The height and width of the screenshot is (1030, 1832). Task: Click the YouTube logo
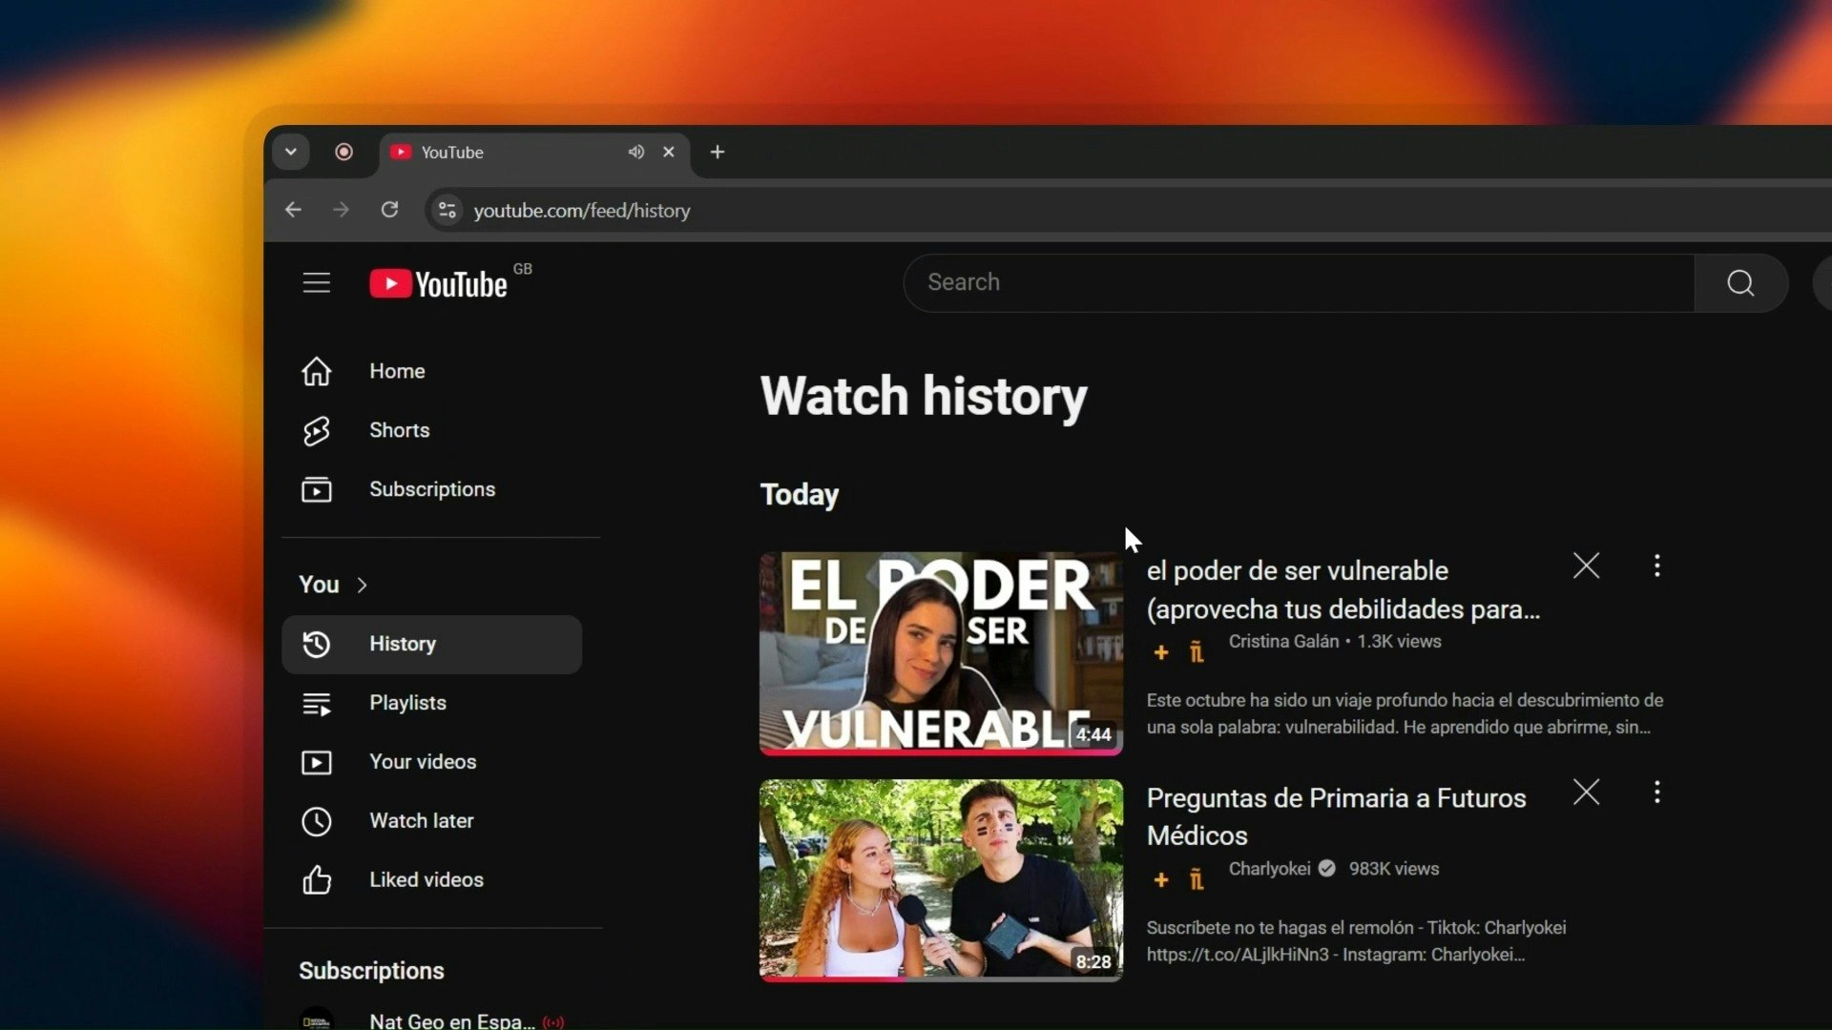click(439, 284)
